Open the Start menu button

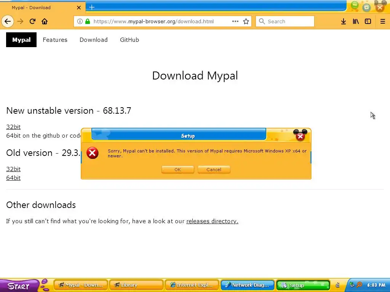19,286
